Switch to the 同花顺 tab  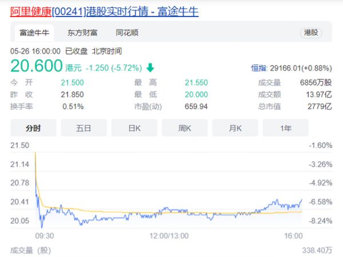click(127, 33)
